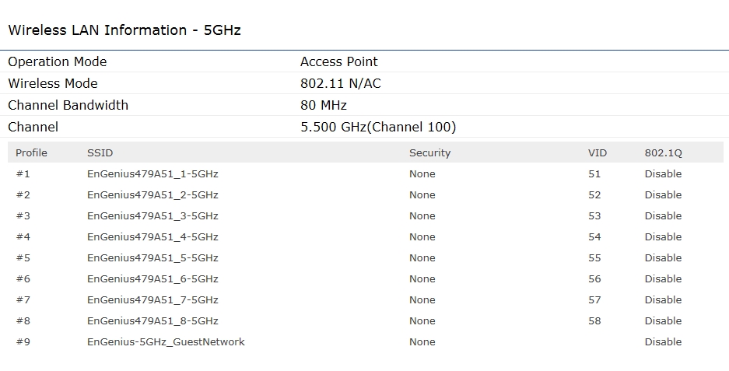Select the EnGenius-5GHz_GuestNetwork SSID
The width and height of the screenshot is (729, 371).
166,341
